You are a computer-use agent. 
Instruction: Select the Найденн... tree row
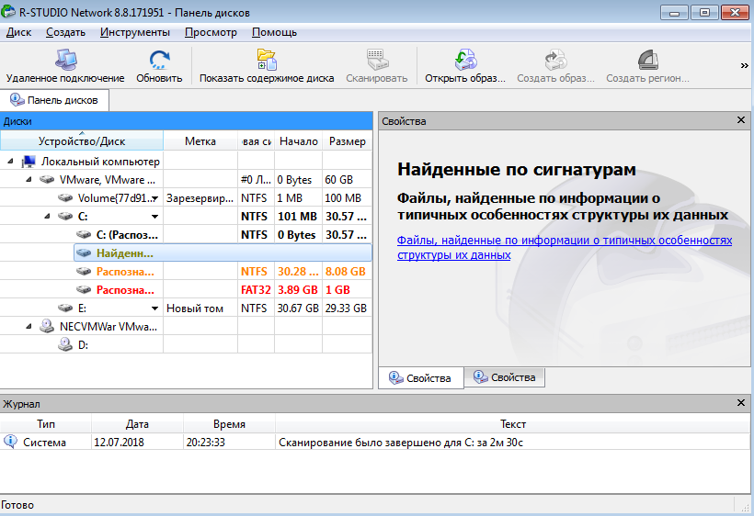(223, 253)
